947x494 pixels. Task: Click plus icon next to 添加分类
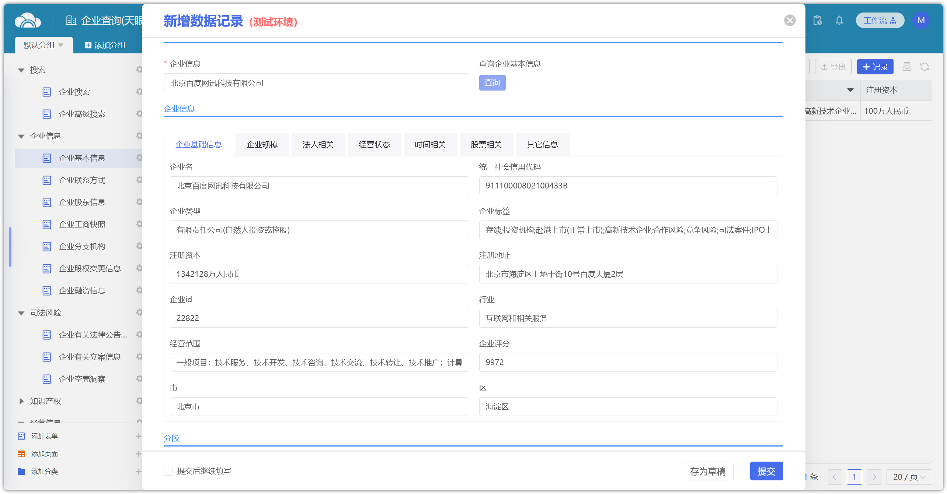[x=138, y=472]
